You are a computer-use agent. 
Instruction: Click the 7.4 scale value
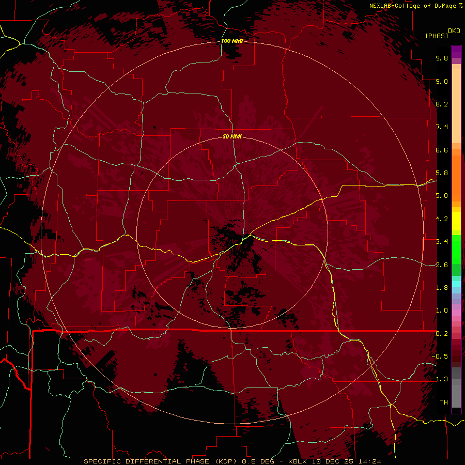pyautogui.click(x=442, y=127)
